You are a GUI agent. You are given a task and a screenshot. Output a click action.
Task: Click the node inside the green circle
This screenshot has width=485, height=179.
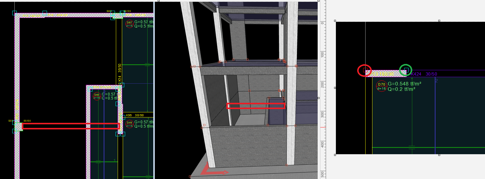click(x=406, y=70)
